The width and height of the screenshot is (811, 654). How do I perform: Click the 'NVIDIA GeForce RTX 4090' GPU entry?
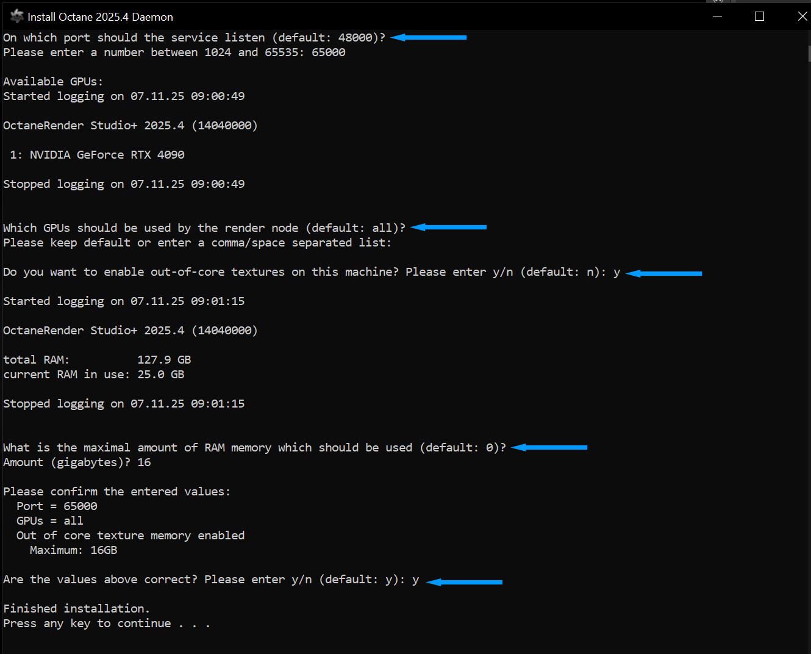(x=107, y=155)
